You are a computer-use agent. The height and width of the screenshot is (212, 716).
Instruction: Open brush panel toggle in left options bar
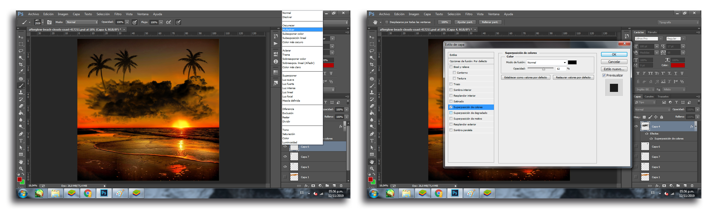(49, 22)
